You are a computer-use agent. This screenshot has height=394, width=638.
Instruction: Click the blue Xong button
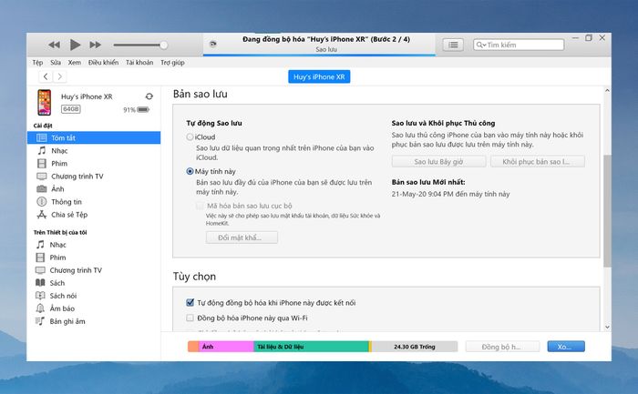coord(566,347)
